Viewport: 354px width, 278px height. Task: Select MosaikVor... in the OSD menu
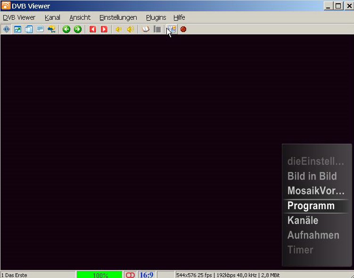click(316, 191)
